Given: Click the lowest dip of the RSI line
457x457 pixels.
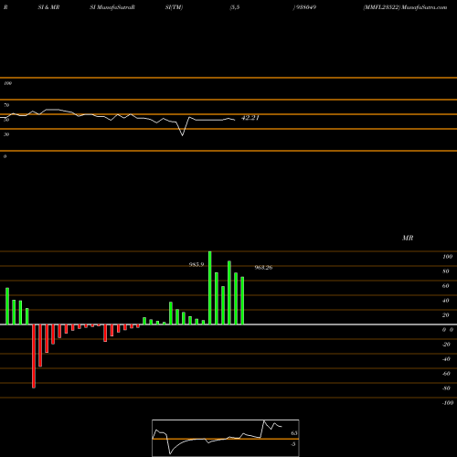Looking at the screenshot, I should [x=183, y=135].
